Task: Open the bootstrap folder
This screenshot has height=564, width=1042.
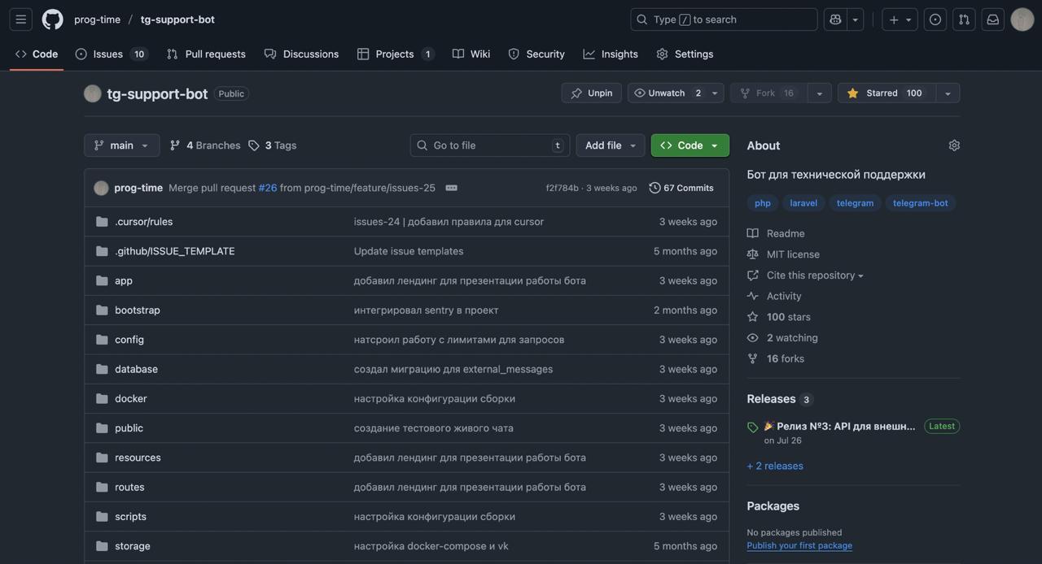Action: point(138,310)
